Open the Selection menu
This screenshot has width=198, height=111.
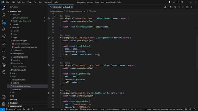21,2
